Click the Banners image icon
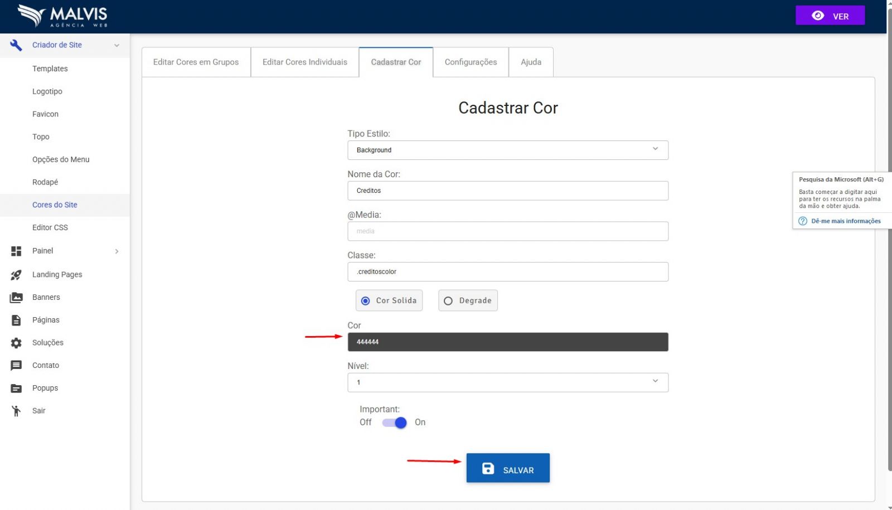Viewport: 892px width, 510px height. [x=16, y=298]
